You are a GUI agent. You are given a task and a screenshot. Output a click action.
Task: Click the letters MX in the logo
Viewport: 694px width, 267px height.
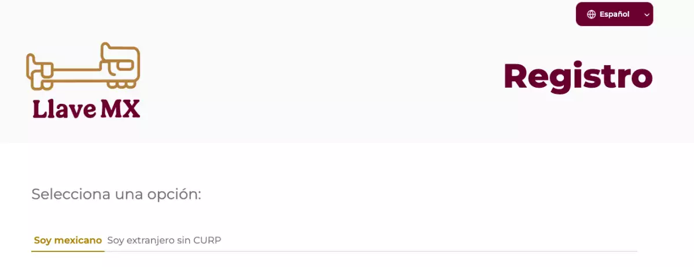pyautogui.click(x=120, y=109)
